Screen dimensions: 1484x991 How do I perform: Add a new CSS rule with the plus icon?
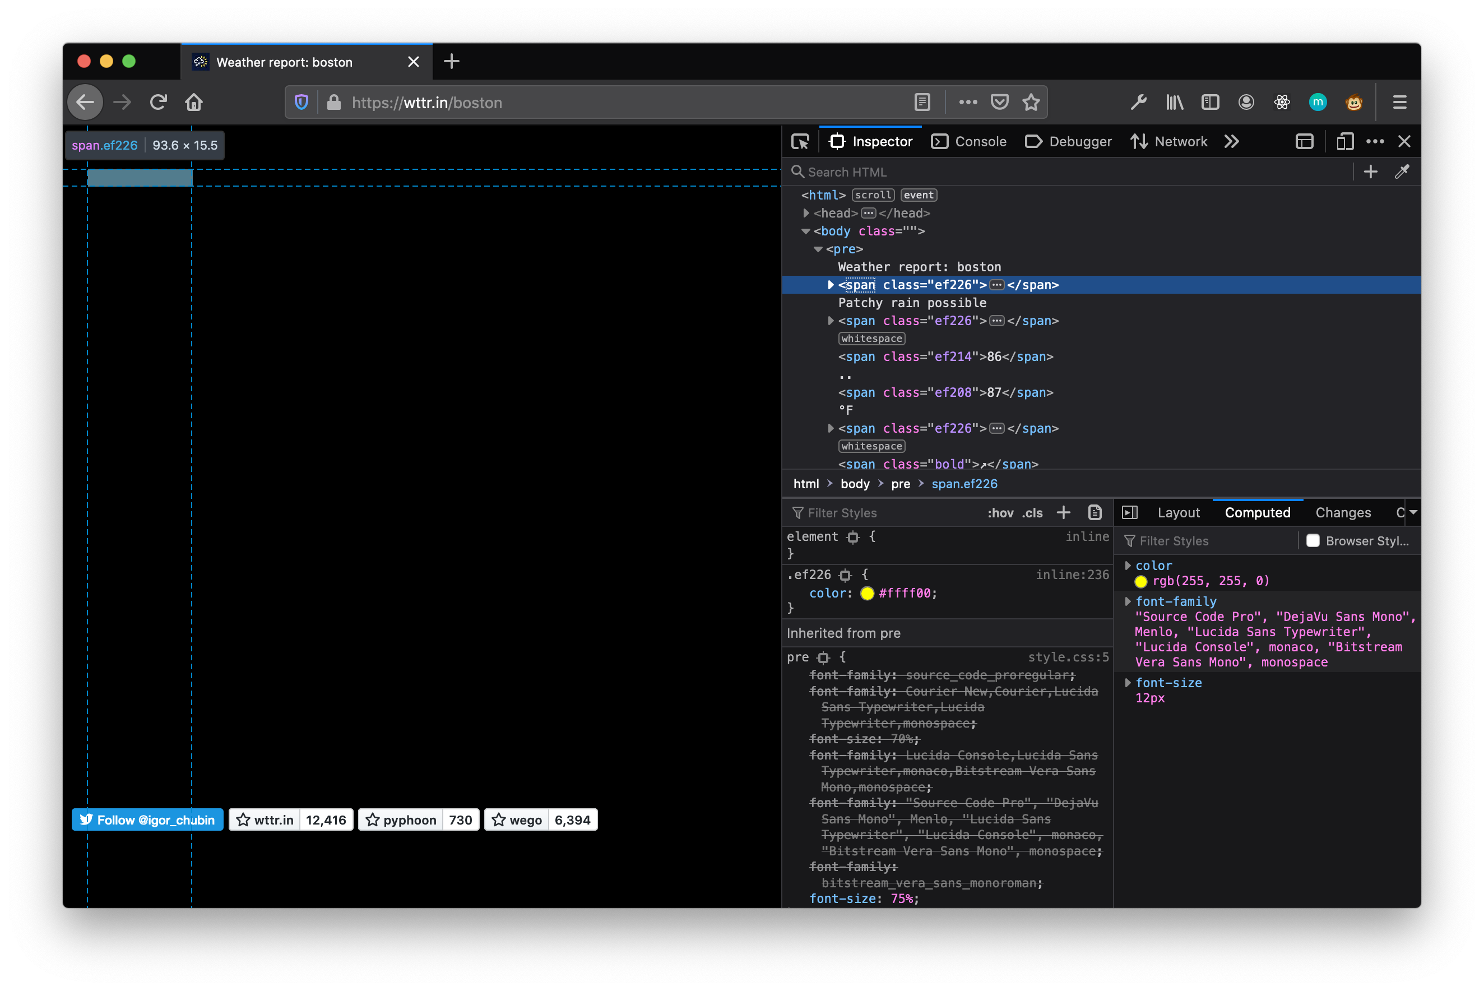1064,512
